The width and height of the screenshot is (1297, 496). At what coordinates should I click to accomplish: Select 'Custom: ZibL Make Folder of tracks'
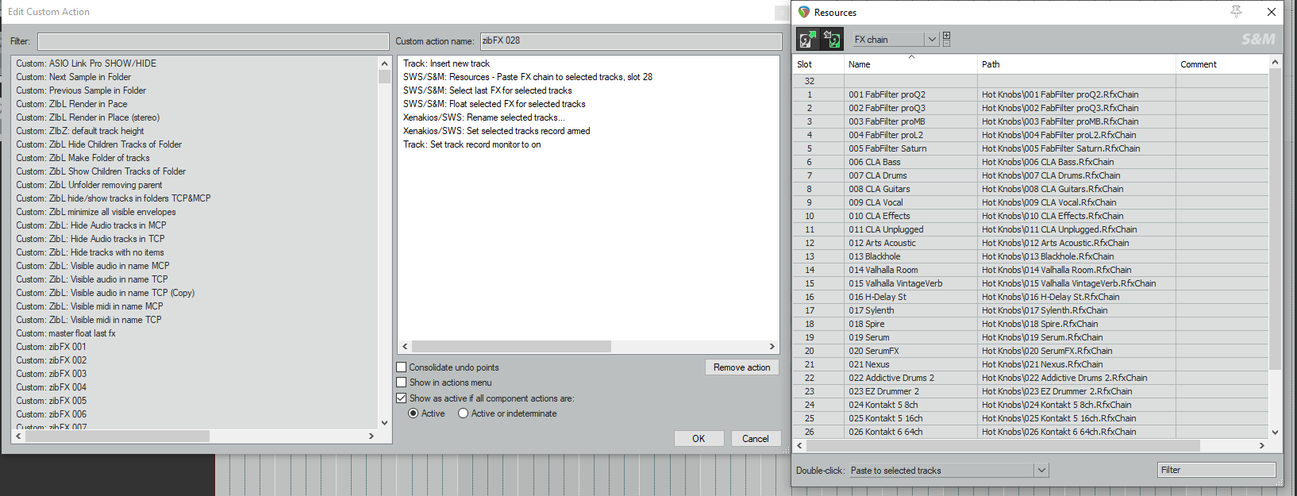coord(83,158)
